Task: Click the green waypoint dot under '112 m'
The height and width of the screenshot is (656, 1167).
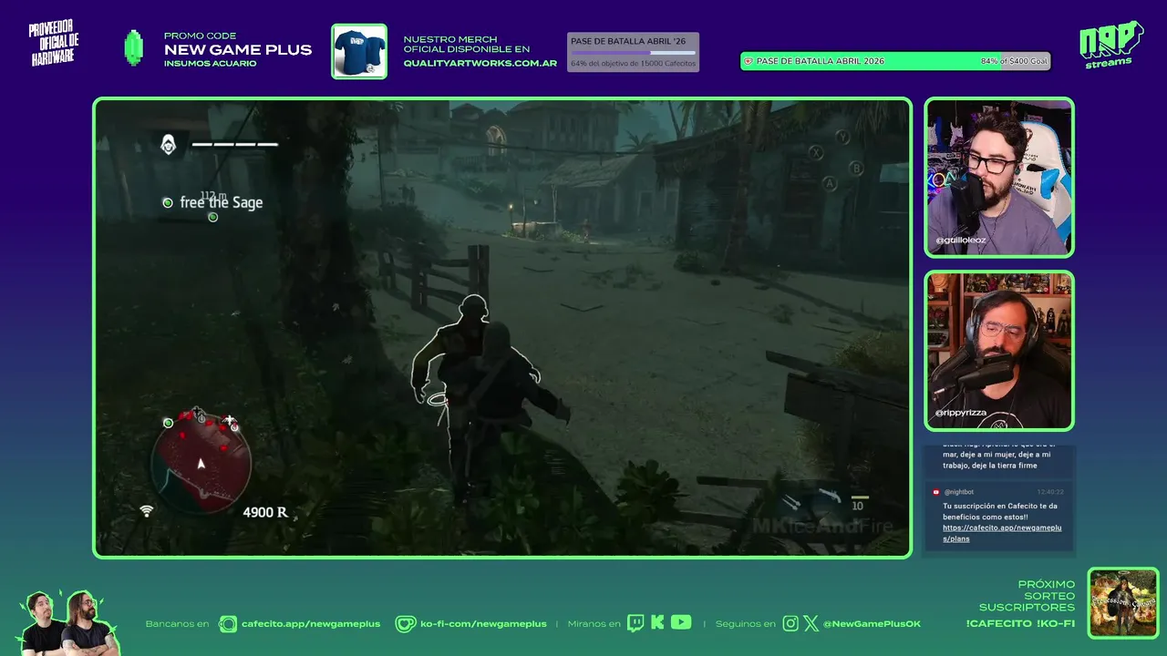Action: 212,217
